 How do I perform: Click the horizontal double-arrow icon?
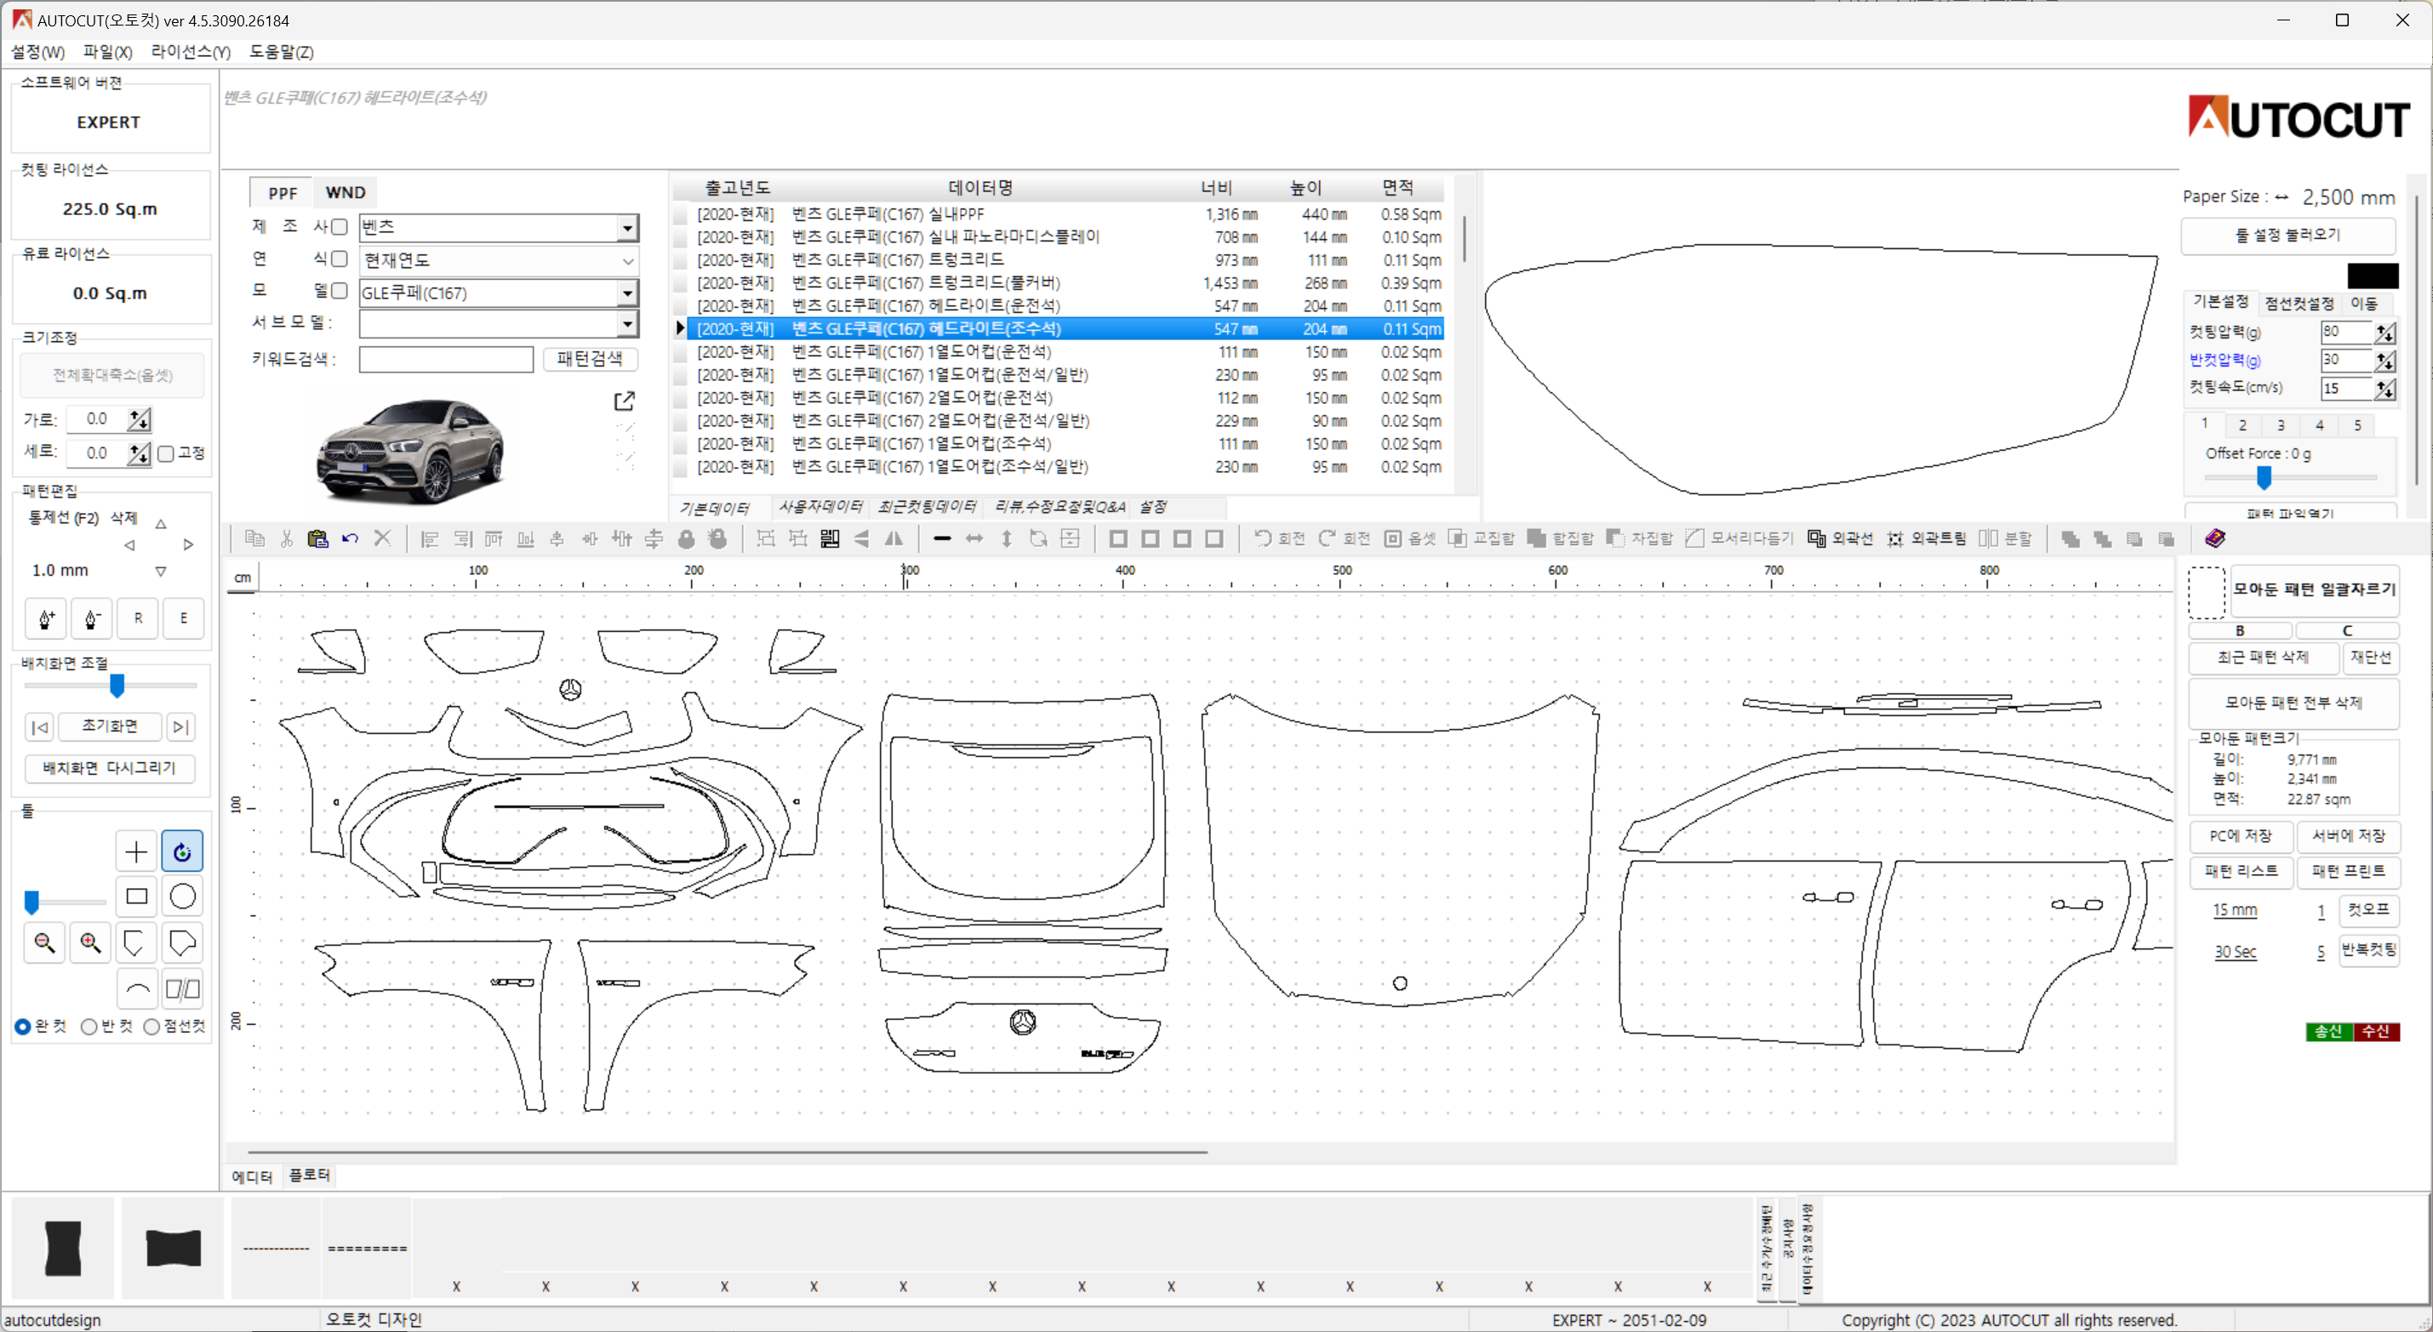pos(974,538)
